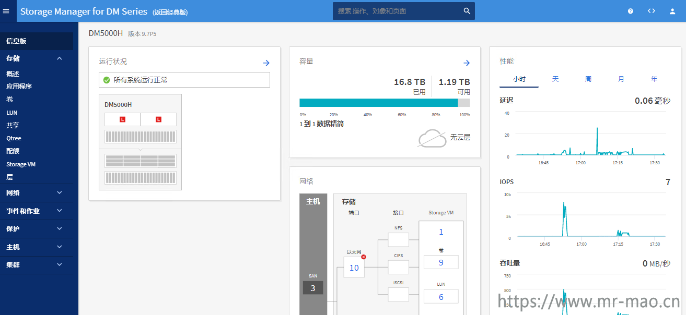Open Storage VM in the sidebar

click(x=21, y=164)
